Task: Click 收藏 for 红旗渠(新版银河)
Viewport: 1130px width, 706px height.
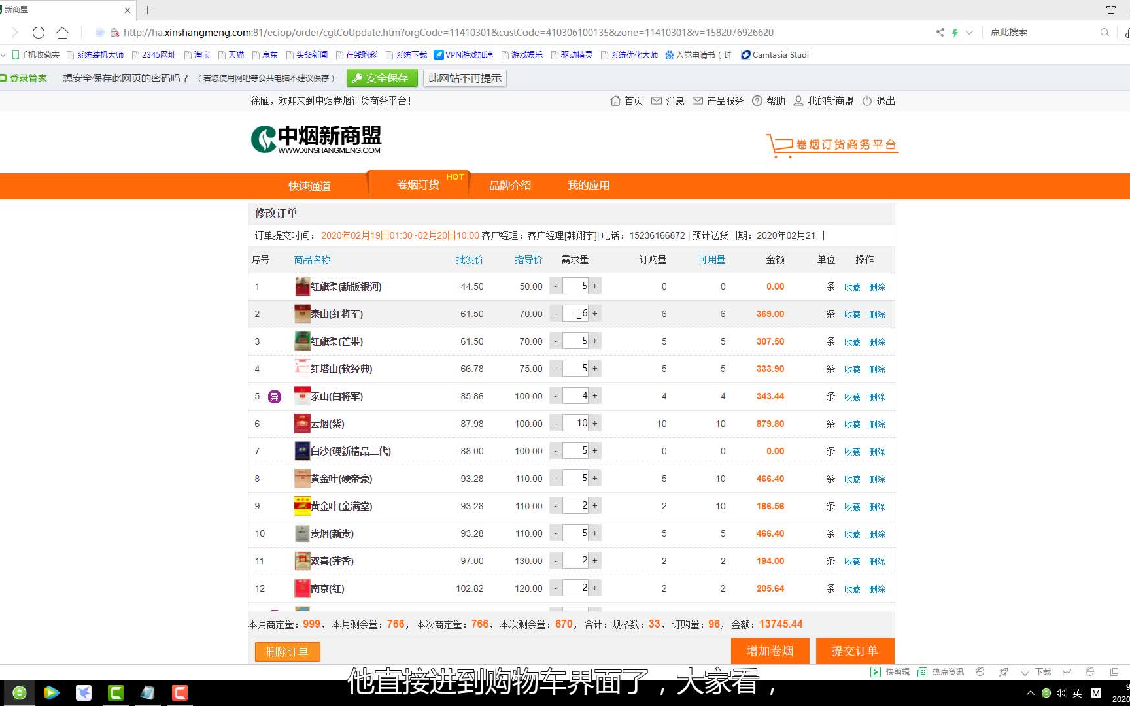Action: tap(852, 287)
